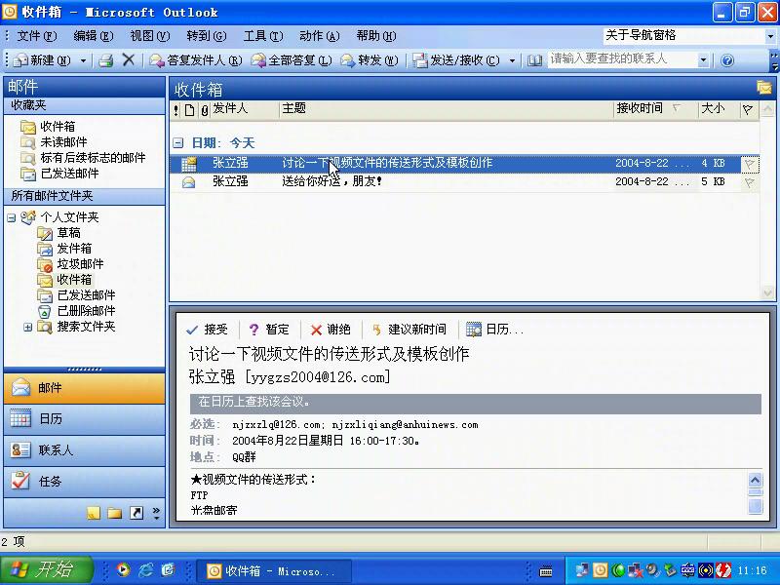This screenshot has height=585, width=780.
Task: Open the 编辑(E) menu
Action: click(93, 36)
